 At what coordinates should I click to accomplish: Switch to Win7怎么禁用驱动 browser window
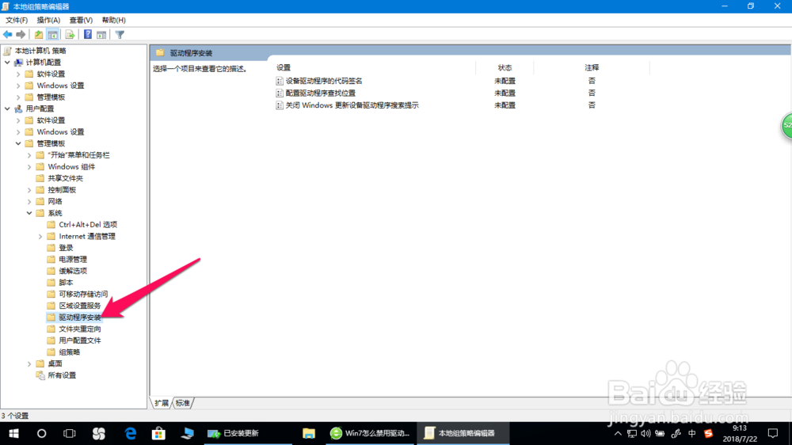pos(370,433)
